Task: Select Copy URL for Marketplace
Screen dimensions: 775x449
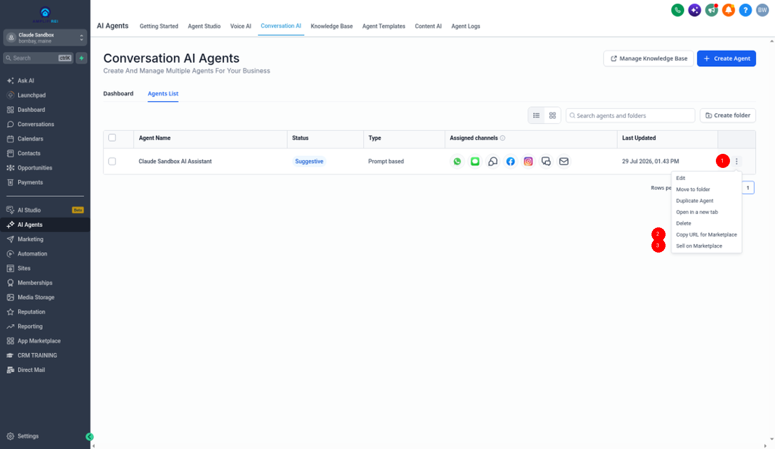Action: 706,235
